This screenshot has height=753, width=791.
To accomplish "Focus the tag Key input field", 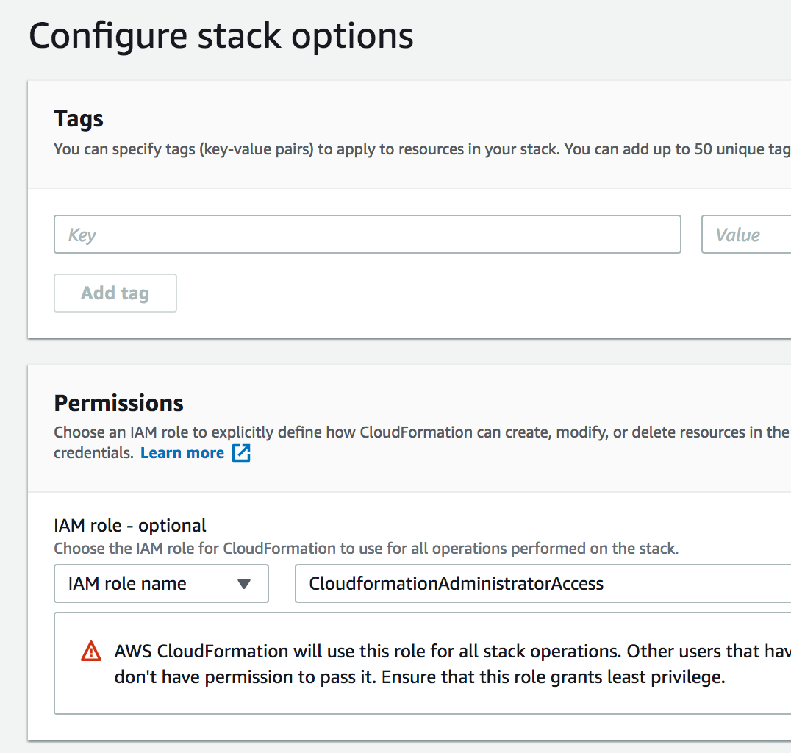I will pyautogui.click(x=367, y=235).
